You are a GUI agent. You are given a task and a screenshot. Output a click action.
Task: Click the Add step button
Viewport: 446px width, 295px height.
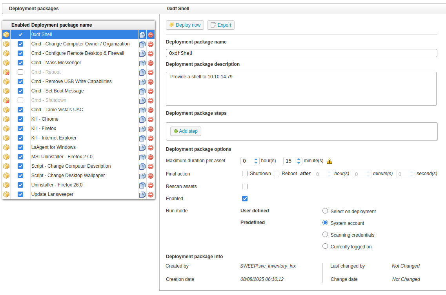pos(186,131)
